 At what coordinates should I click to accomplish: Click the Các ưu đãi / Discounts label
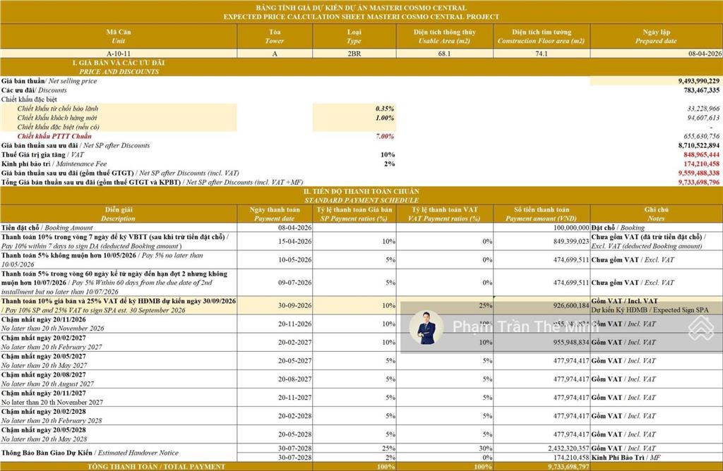[x=34, y=90]
